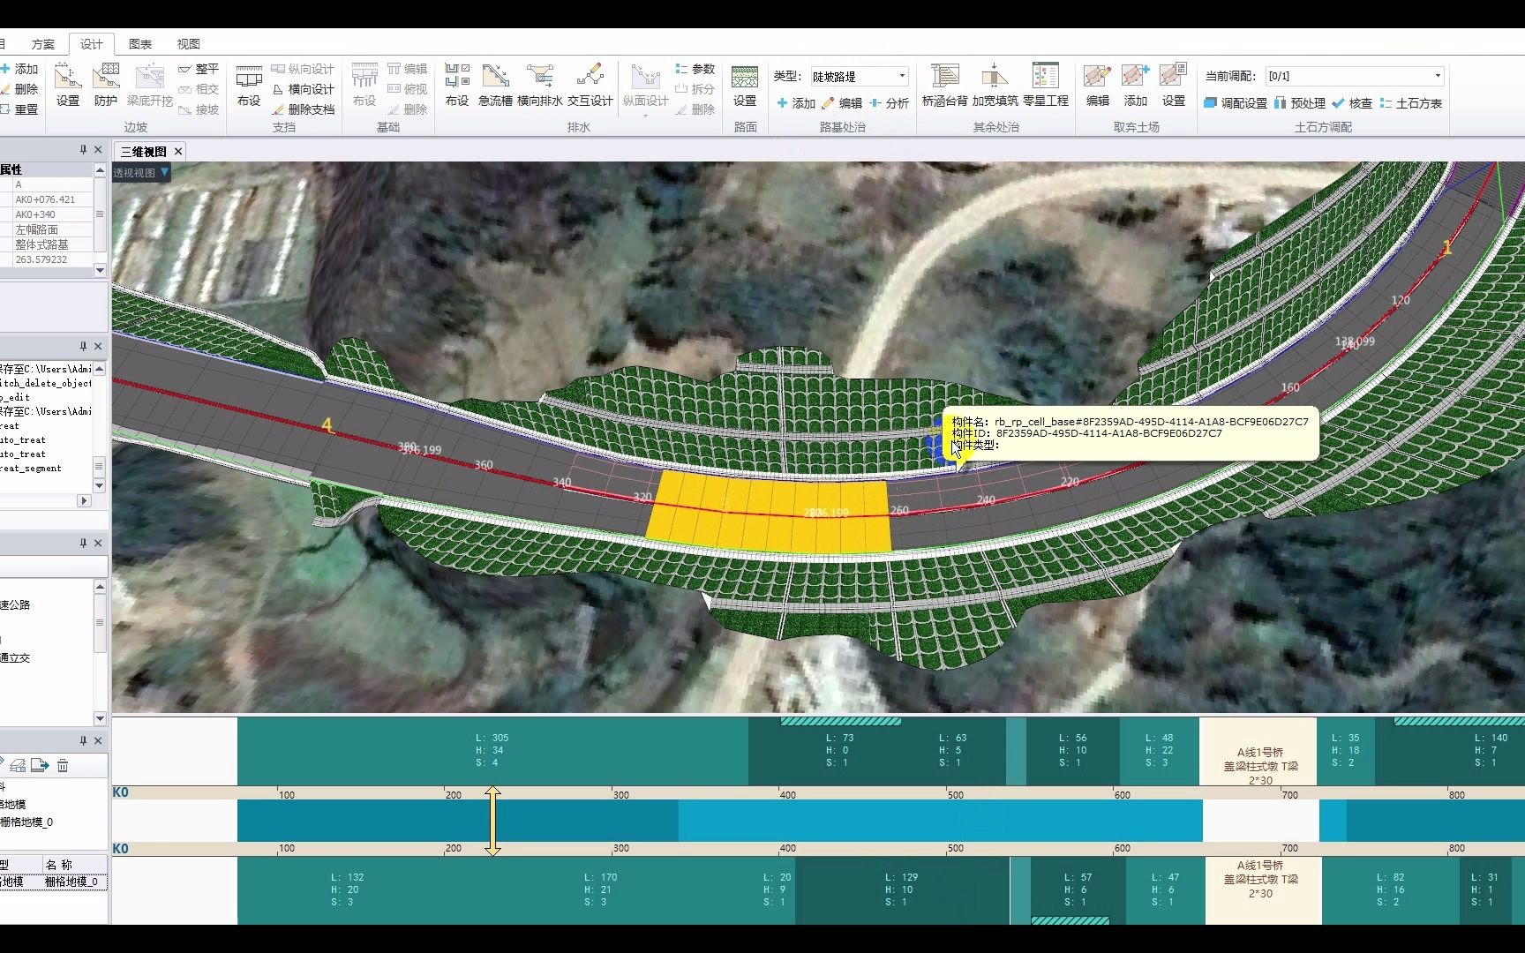Viewport: 1525px width, 953px height.
Task: Switch to the 图表 ribbon tab
Action: pos(139,43)
